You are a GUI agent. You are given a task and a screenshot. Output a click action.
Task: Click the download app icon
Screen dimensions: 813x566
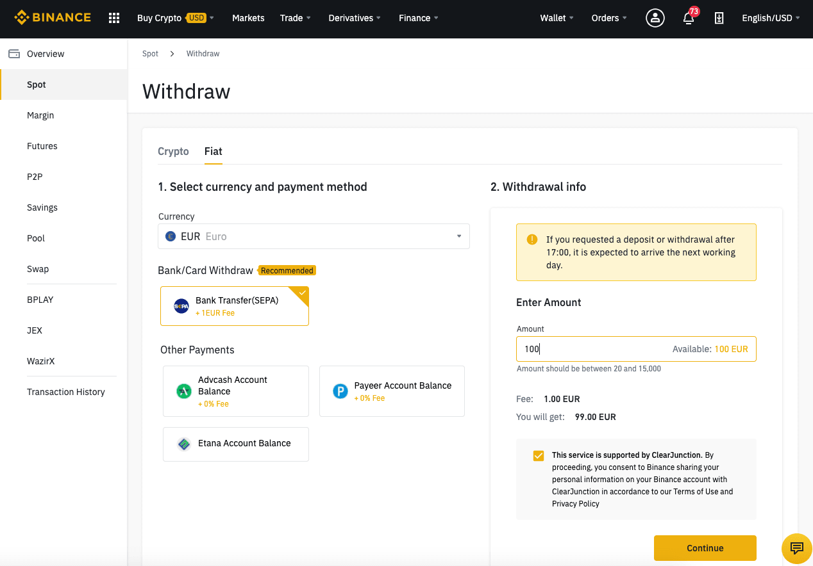pos(719,18)
